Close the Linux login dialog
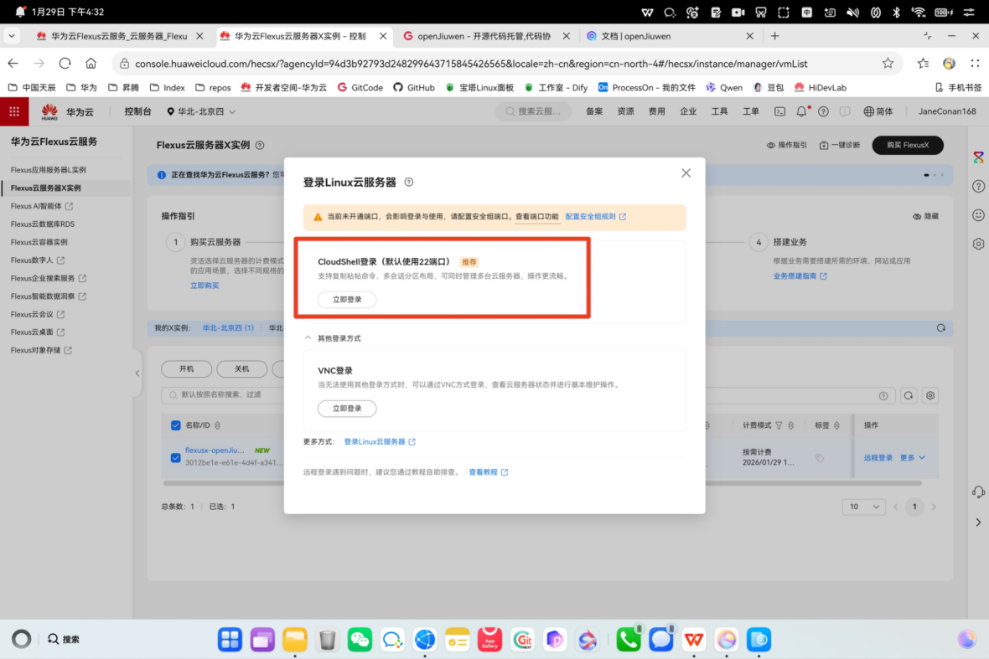This screenshot has width=989, height=659. [686, 172]
